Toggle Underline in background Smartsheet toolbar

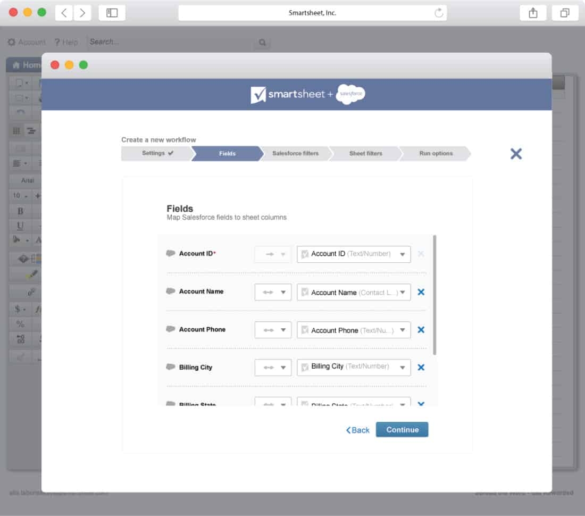click(x=21, y=226)
